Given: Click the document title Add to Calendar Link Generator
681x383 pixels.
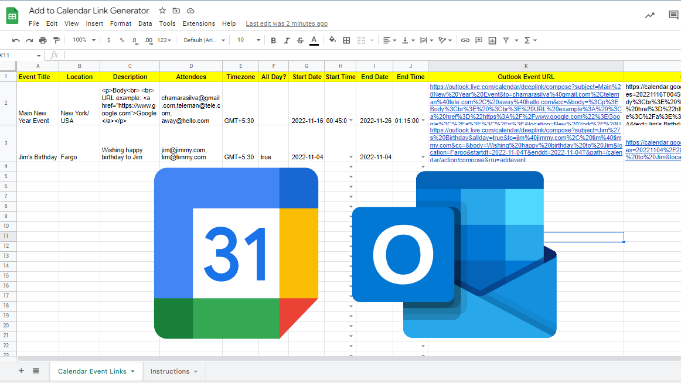Looking at the screenshot, I should pyautogui.click(x=89, y=11).
